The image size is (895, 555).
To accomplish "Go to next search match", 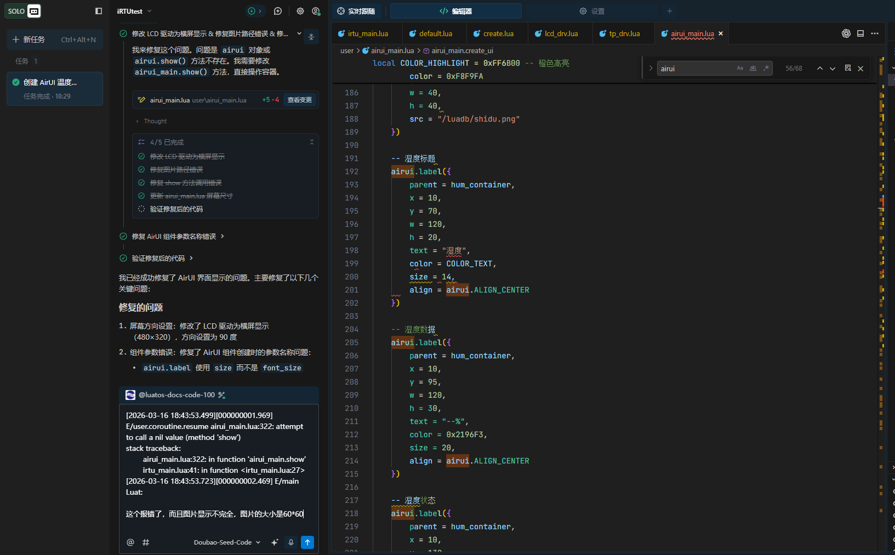I will pyautogui.click(x=833, y=68).
